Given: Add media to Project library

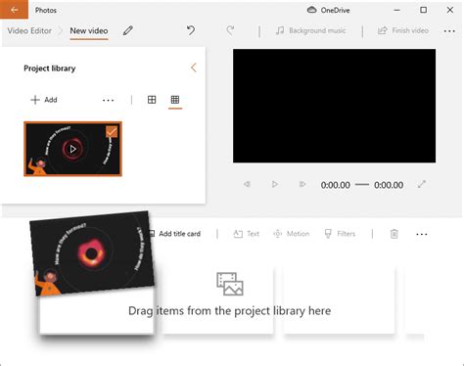Looking at the screenshot, I should (44, 100).
